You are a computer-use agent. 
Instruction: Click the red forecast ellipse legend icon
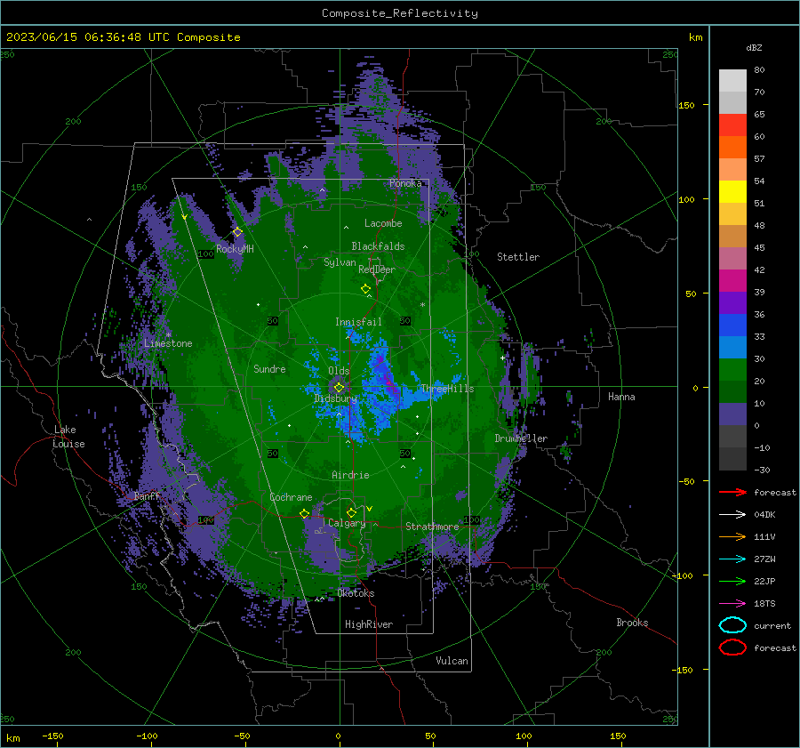click(732, 647)
